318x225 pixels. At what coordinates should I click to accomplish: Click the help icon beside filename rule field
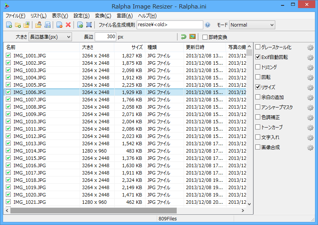click(x=208, y=25)
